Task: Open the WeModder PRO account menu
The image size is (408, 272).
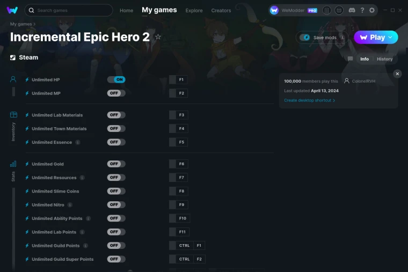Action: pos(294,10)
